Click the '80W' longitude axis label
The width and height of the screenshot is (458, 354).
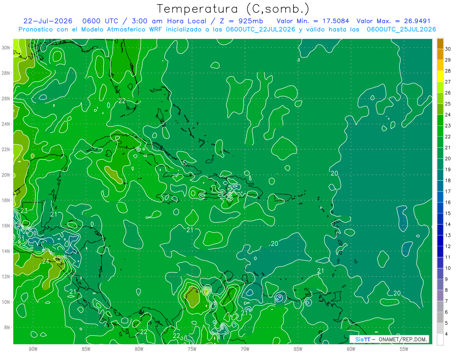139,349
